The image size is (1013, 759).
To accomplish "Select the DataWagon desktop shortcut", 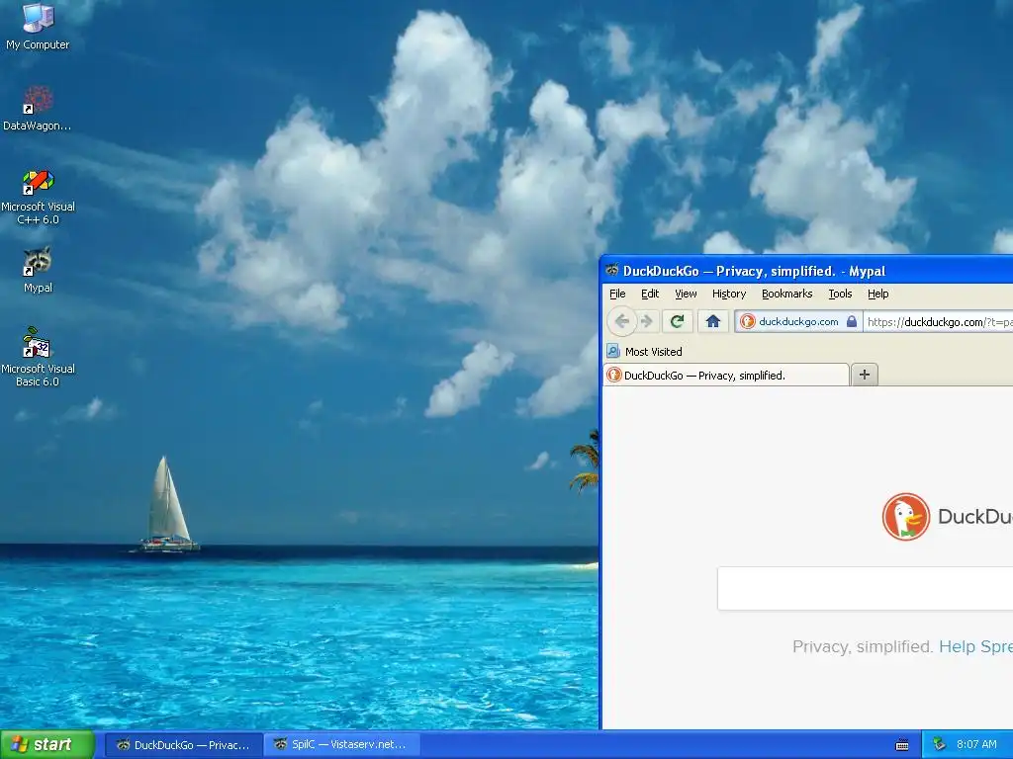I will [38, 108].
